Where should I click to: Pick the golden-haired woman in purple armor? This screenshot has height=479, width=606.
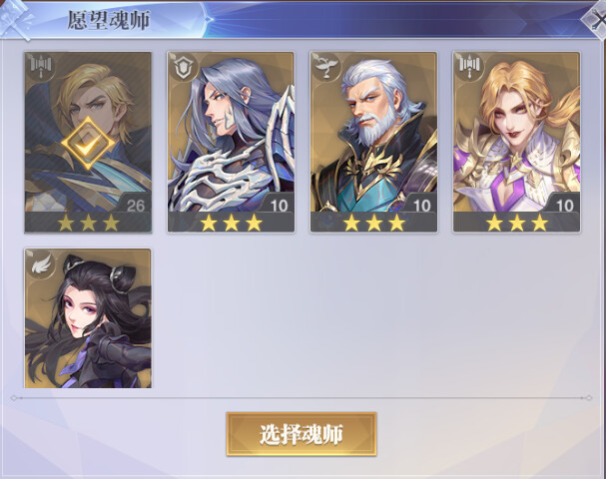516,142
